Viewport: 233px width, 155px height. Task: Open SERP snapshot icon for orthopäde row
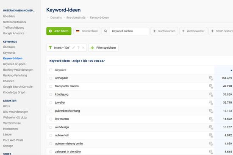click(211, 78)
